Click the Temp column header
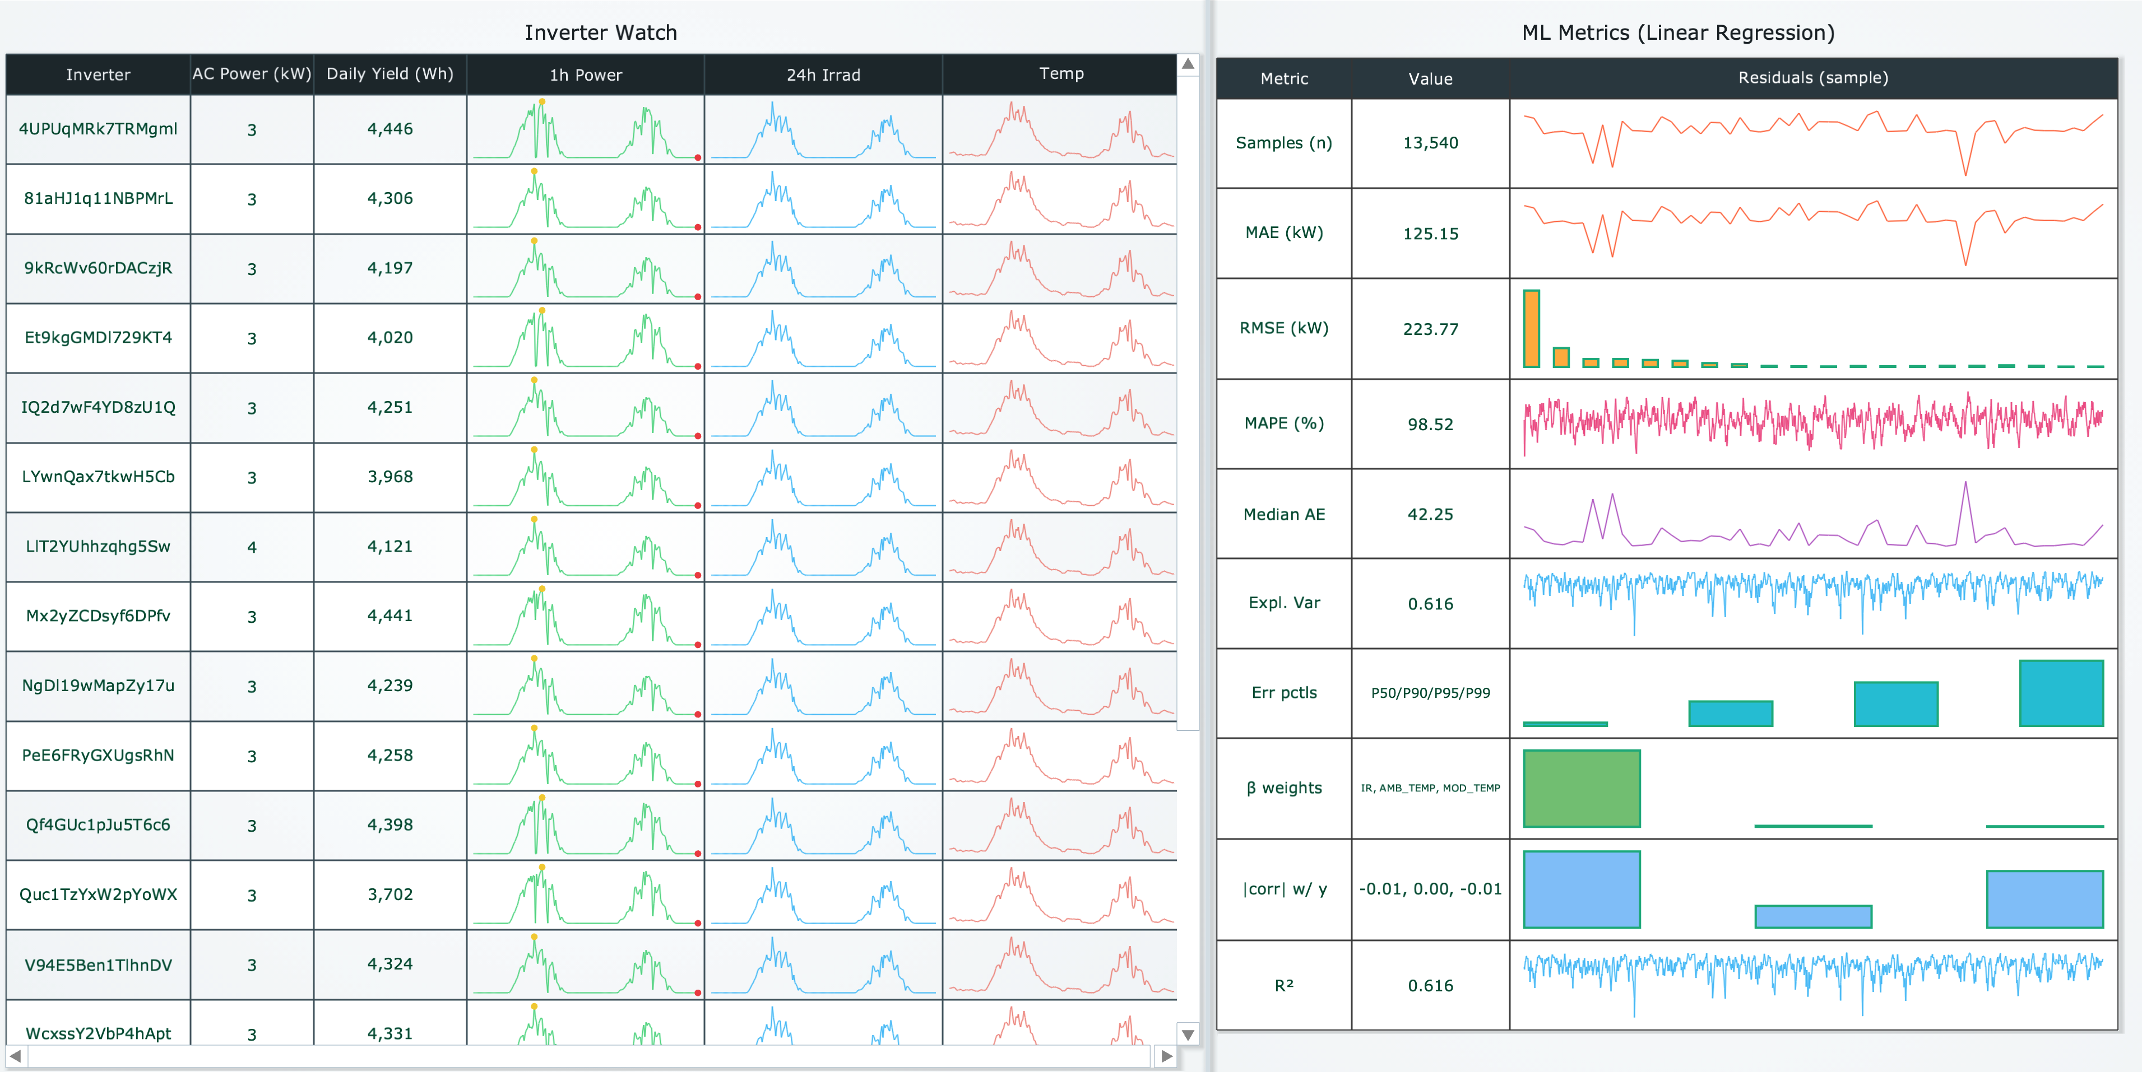This screenshot has width=2142, height=1072. [x=1062, y=74]
